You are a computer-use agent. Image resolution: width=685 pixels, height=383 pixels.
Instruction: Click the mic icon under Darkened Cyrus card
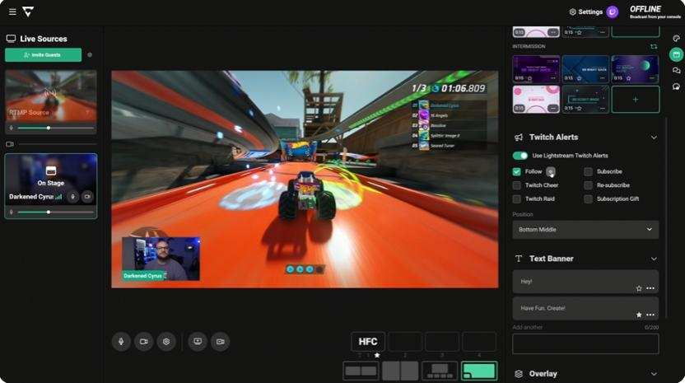click(12, 212)
